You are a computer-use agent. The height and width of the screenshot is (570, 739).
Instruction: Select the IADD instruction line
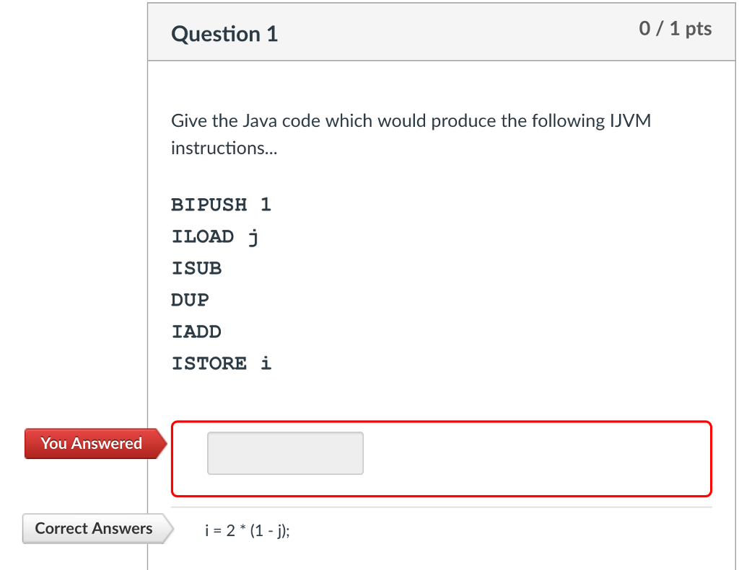196,331
